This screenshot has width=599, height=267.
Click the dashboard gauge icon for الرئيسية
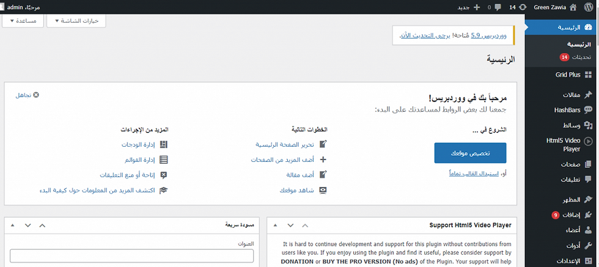pyautogui.click(x=589, y=27)
